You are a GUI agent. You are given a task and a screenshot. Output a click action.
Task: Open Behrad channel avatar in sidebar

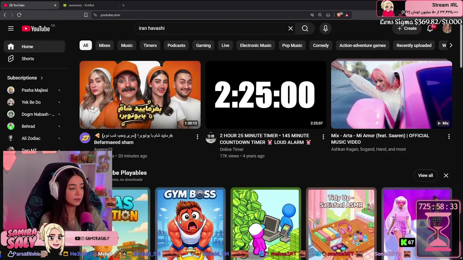pyautogui.click(x=11, y=126)
